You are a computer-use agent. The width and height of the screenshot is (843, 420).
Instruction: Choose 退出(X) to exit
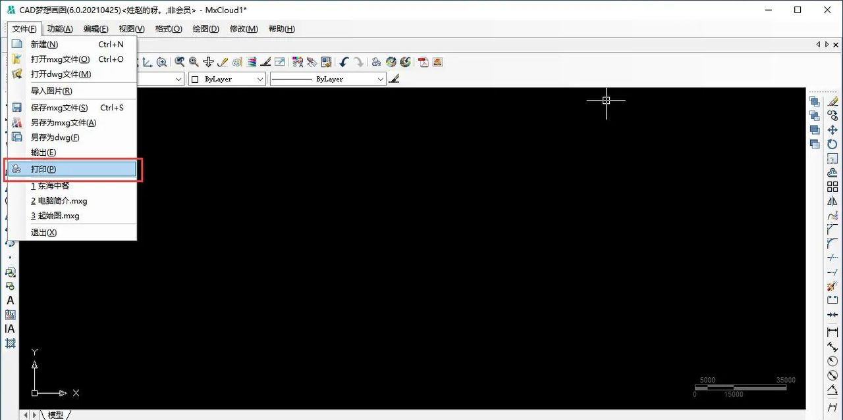[72, 232]
